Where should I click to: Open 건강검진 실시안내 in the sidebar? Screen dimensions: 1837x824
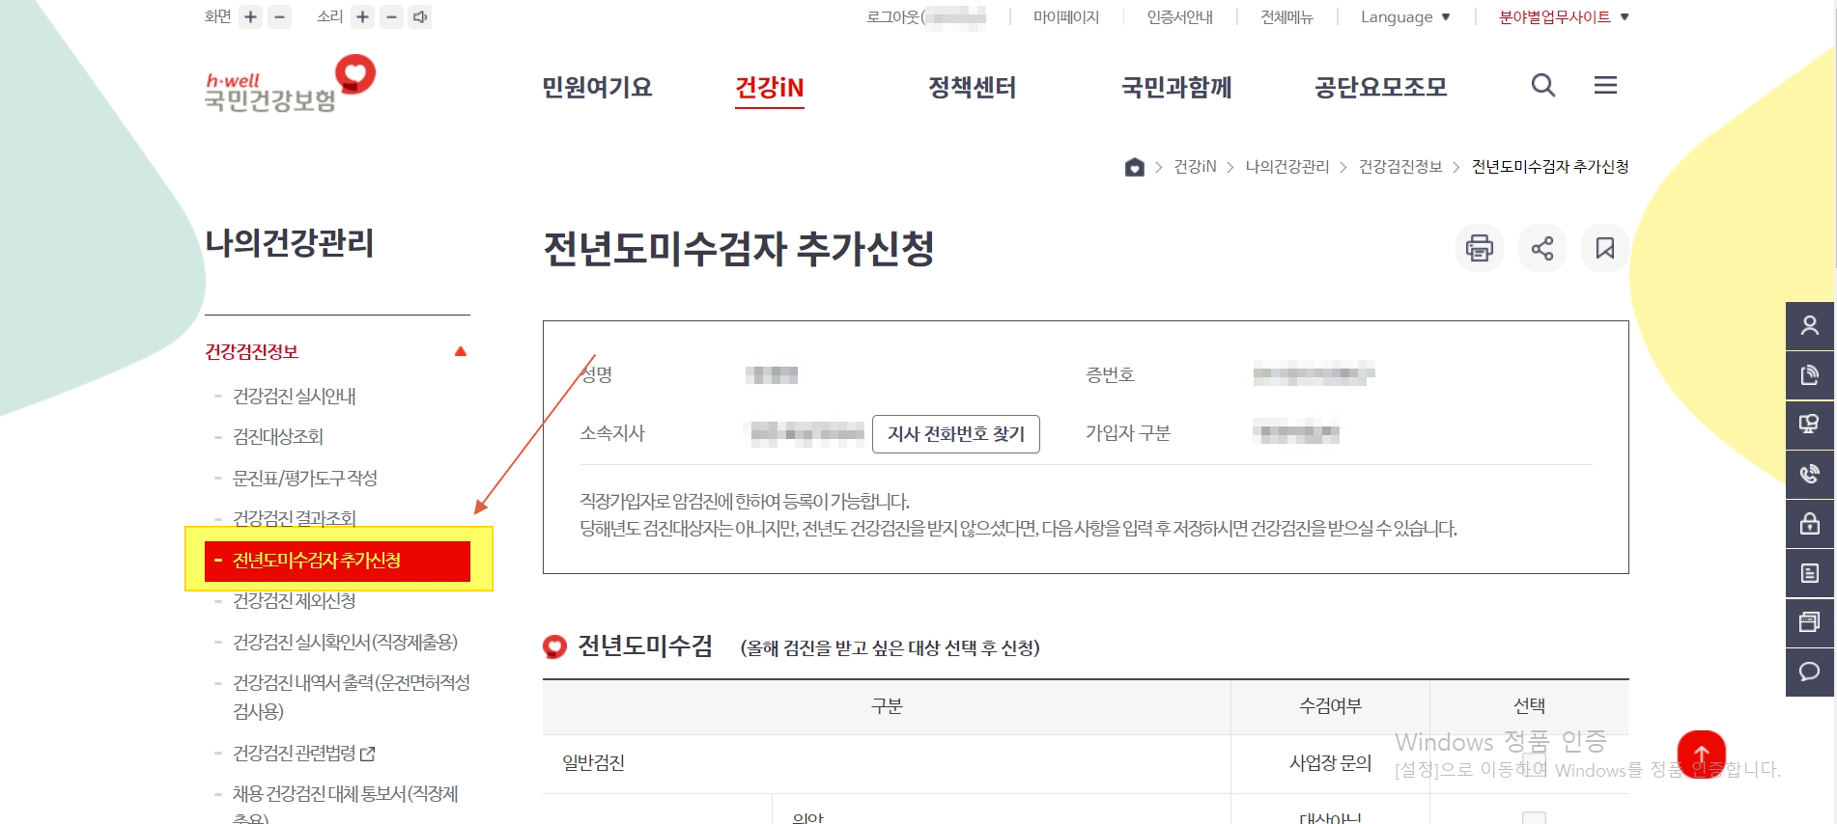pos(295,396)
